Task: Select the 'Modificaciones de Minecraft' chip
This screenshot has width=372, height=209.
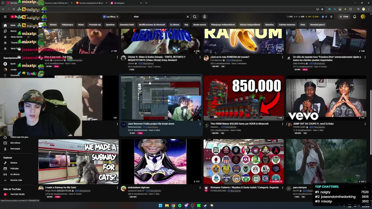Action: pyautogui.click(x=152, y=25)
